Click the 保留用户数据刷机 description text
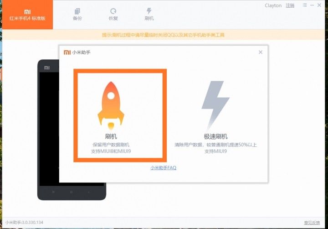 111,145
